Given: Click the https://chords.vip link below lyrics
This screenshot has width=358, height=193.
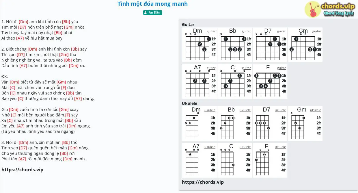Looking at the screenshot, I should click(x=22, y=170).
